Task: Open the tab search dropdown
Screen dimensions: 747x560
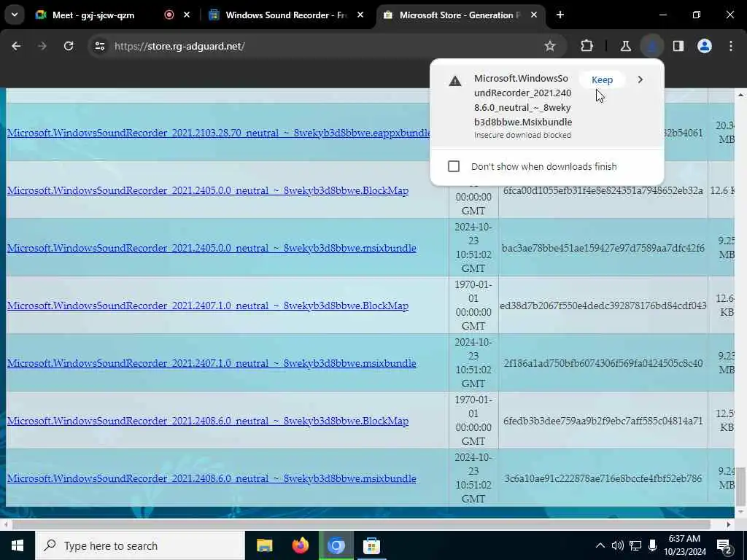Action: coord(15,15)
